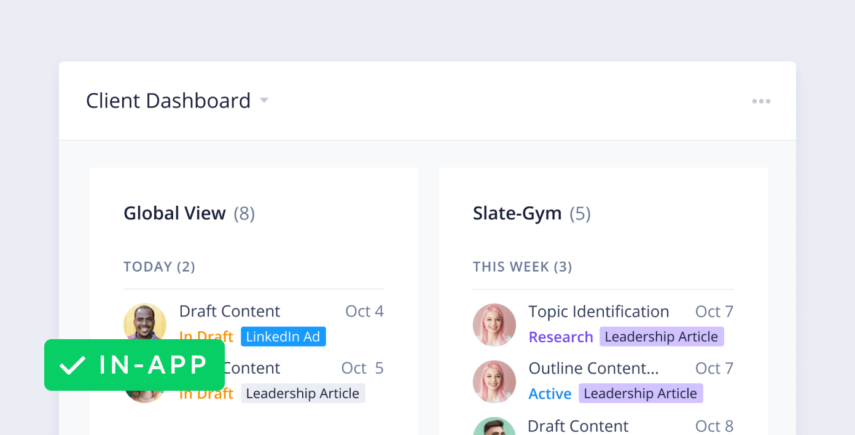Open the Research status label

(x=561, y=337)
